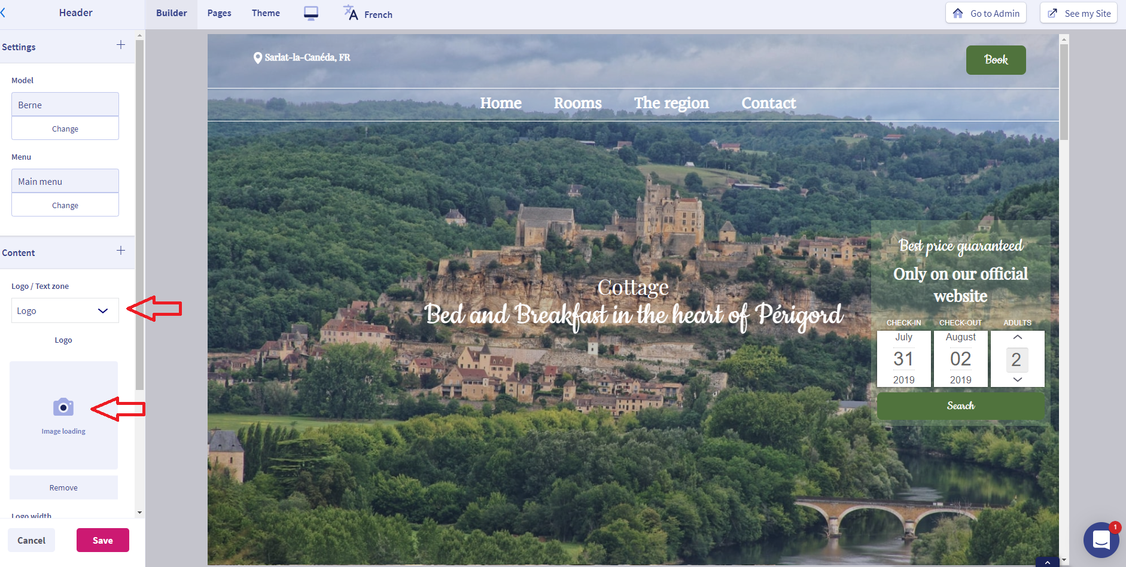
Task: Click the green Book button
Action: click(996, 60)
